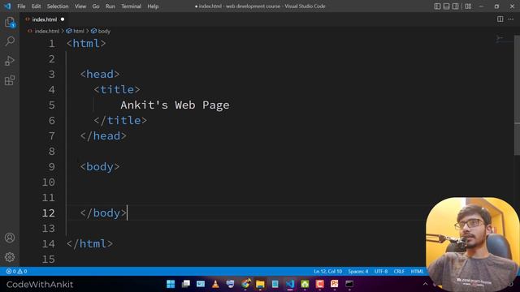The image size is (520, 292).
Task: Open the Search view in the activity bar
Action: click(10, 41)
